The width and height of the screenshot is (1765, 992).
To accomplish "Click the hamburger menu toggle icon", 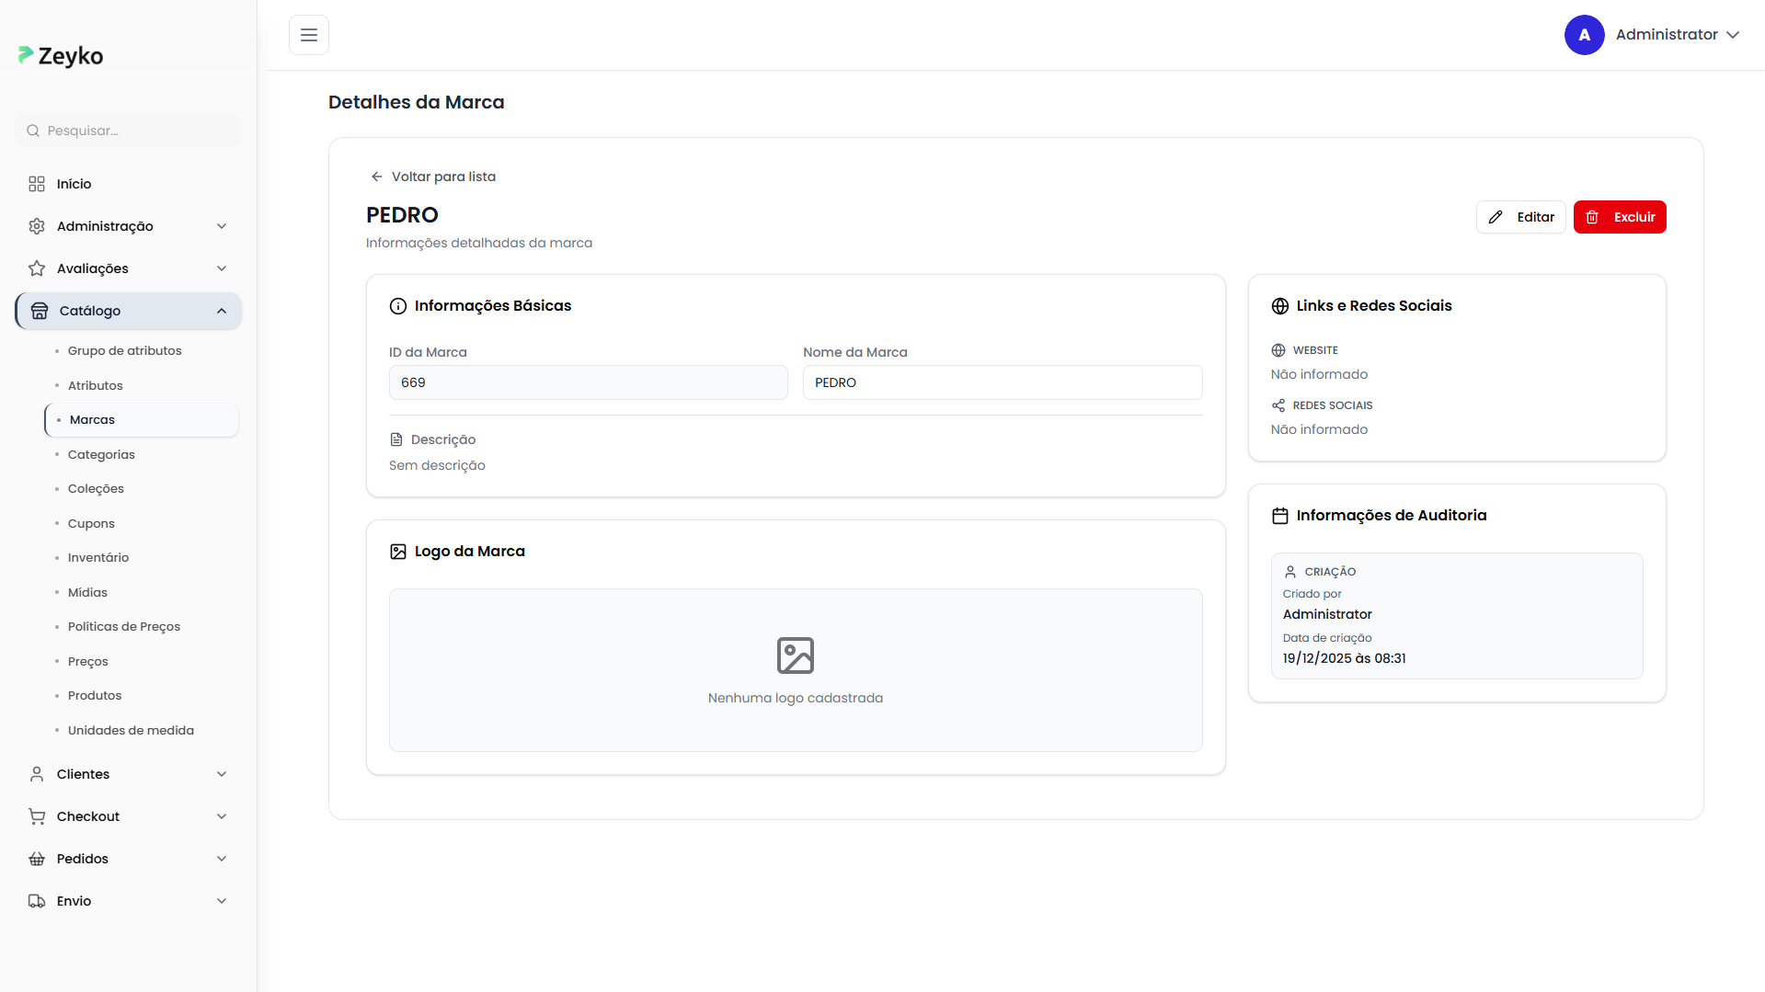I will 309,35.
